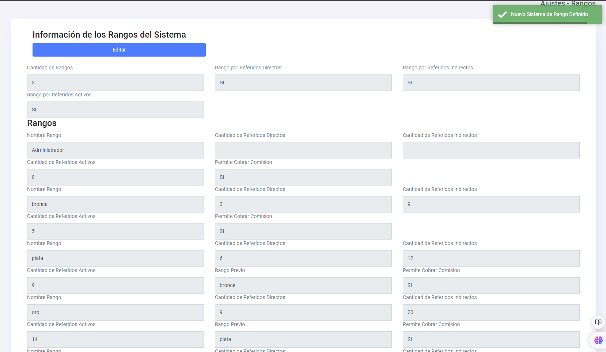This screenshot has width=606, height=352.
Task: Select the Rango Previo field showing plata
Action: click(303, 340)
